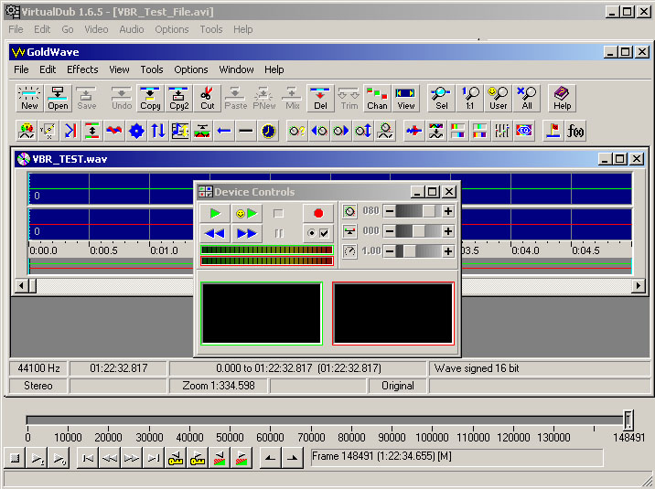Open device properties radio-and-check button
The image size is (655, 489).
(x=318, y=233)
